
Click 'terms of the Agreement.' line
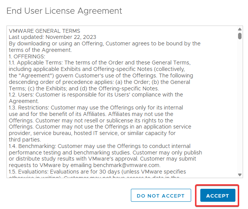pyautogui.click(x=40, y=50)
